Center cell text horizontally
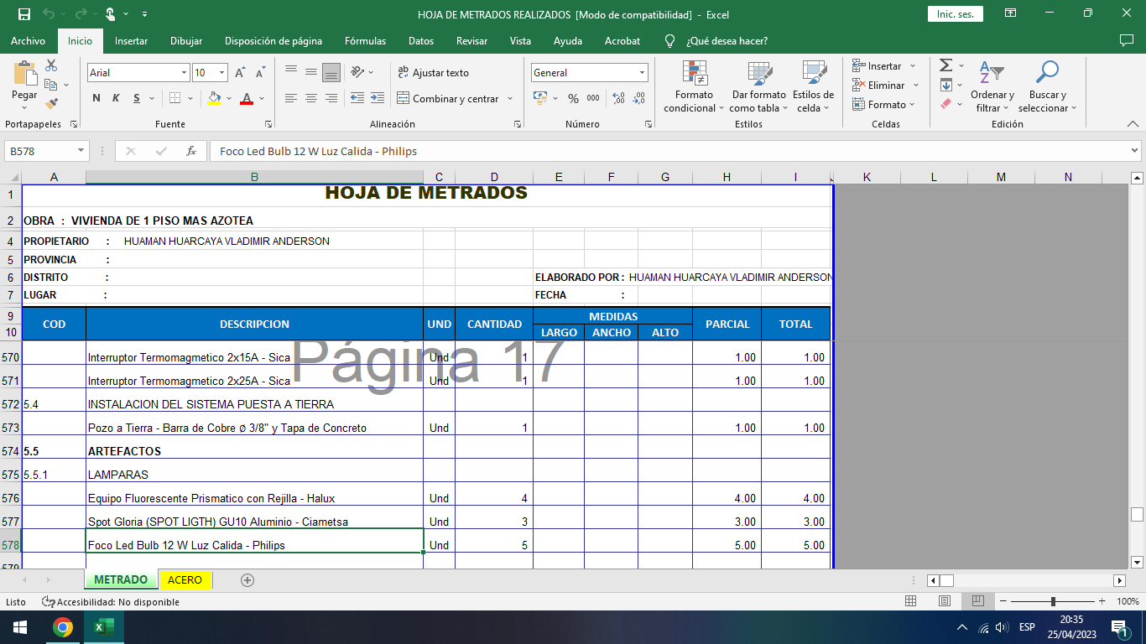The image size is (1146, 644). pos(311,98)
